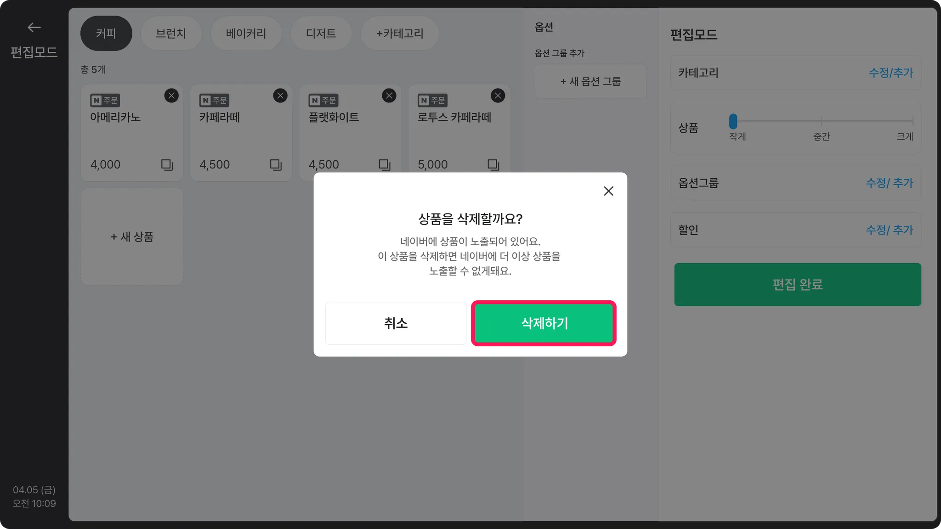
Task: Click copy icon on 아메리카노 card
Action: tap(167, 165)
